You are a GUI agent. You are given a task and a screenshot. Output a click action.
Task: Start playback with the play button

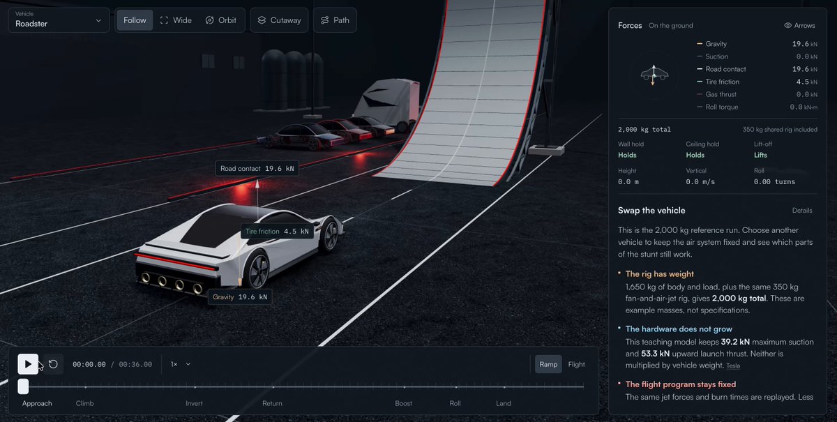(28, 363)
